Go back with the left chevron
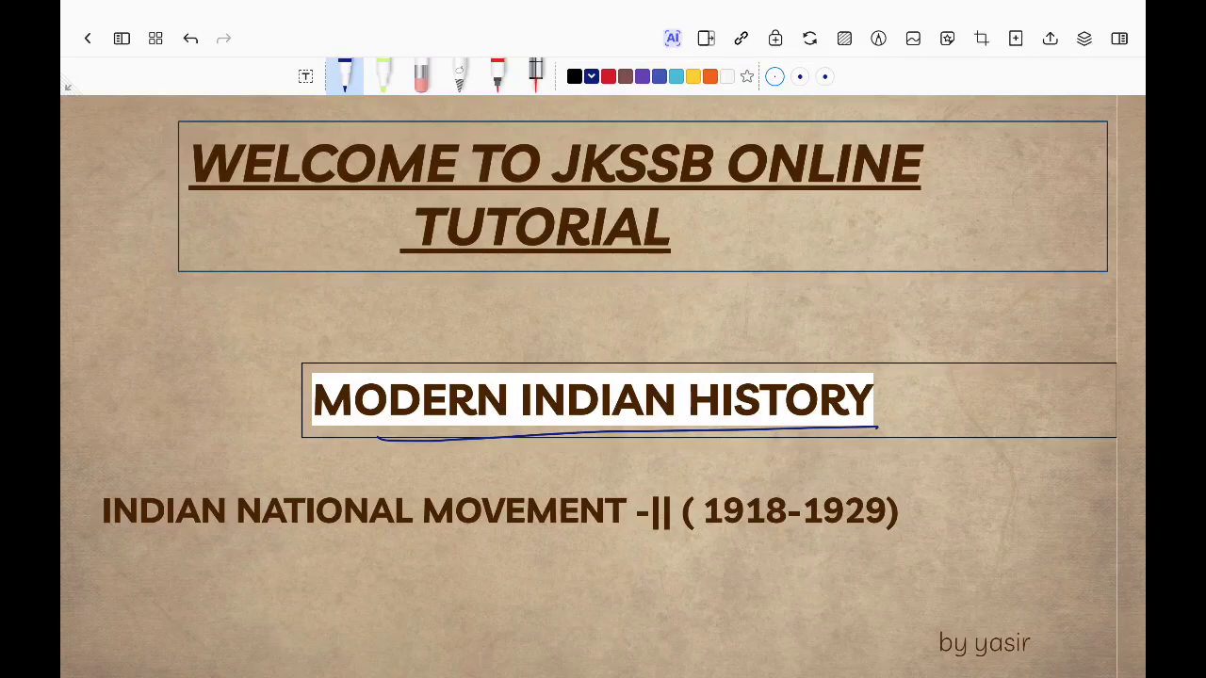 pos(88,39)
